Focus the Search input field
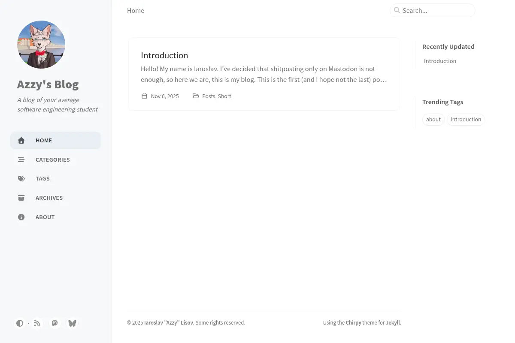 tap(433, 10)
